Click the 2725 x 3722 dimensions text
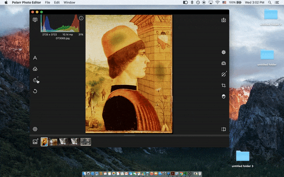284x177 pixels. (50, 34)
